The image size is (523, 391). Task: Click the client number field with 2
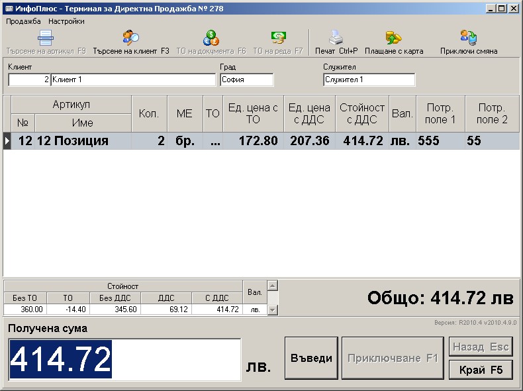click(29, 80)
